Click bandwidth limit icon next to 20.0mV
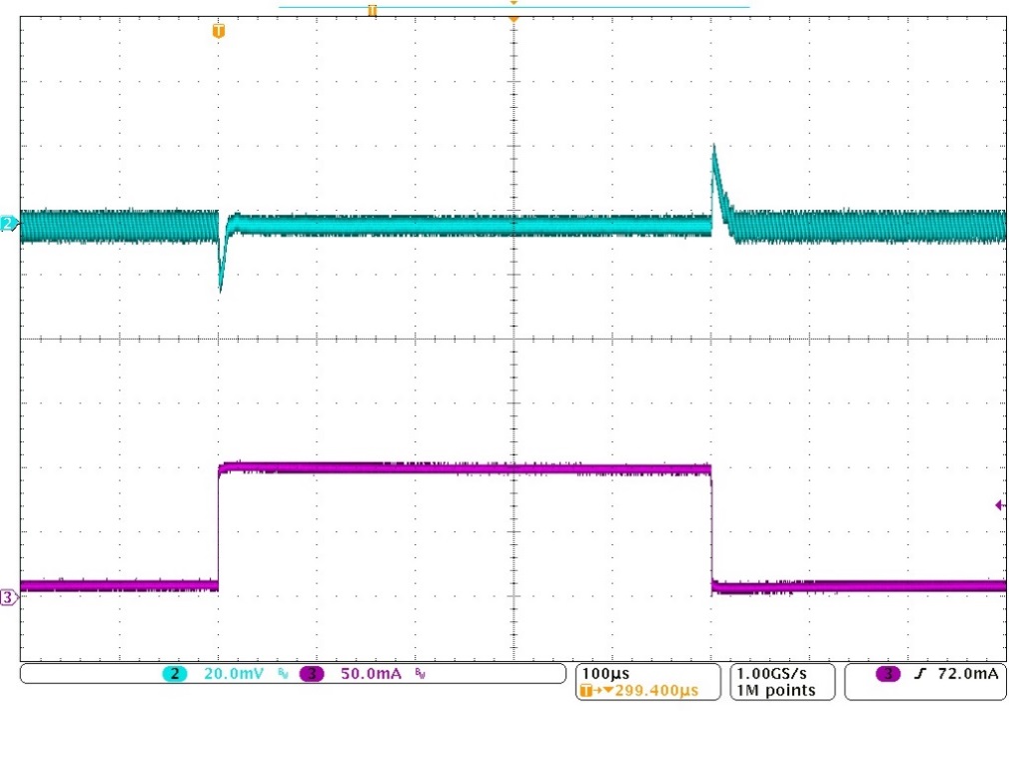 click(x=283, y=675)
